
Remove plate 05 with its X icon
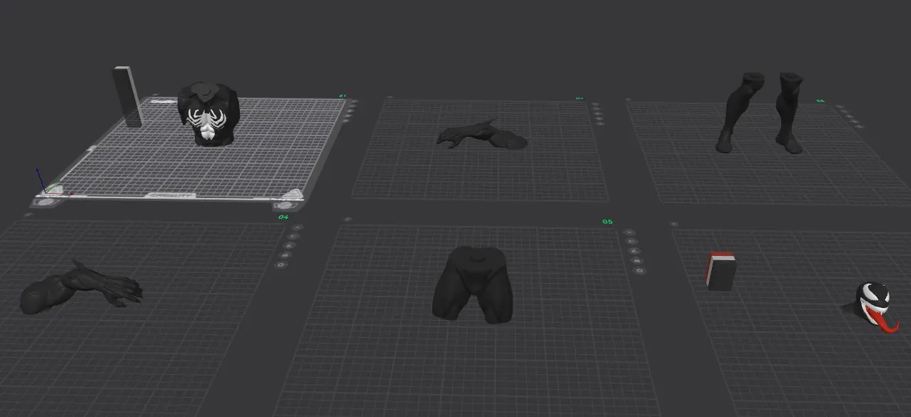pos(629,232)
